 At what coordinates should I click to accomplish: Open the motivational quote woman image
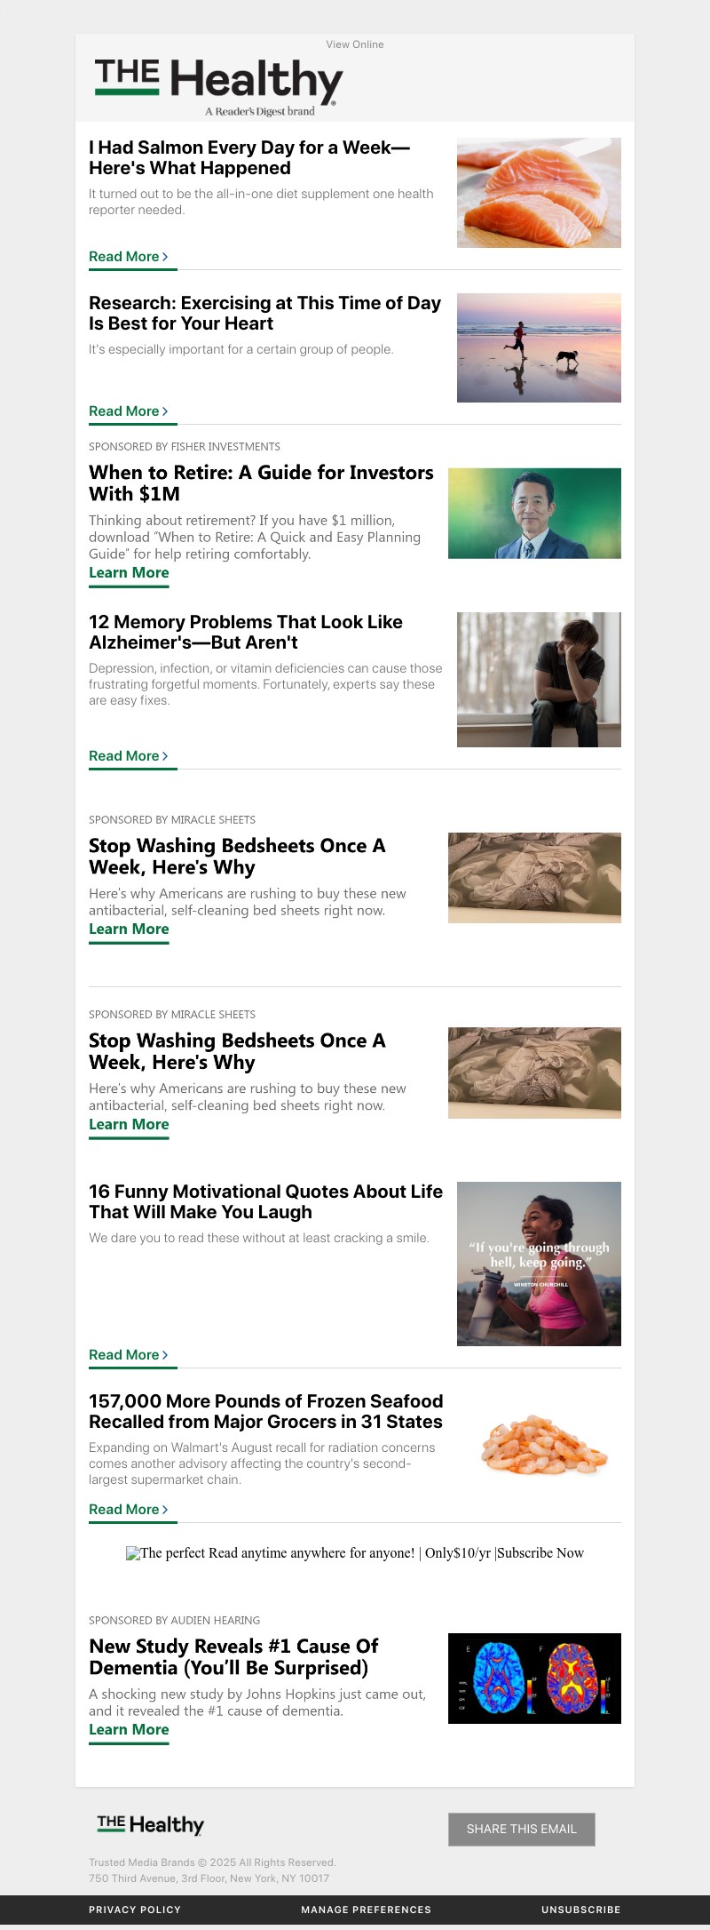click(539, 1264)
